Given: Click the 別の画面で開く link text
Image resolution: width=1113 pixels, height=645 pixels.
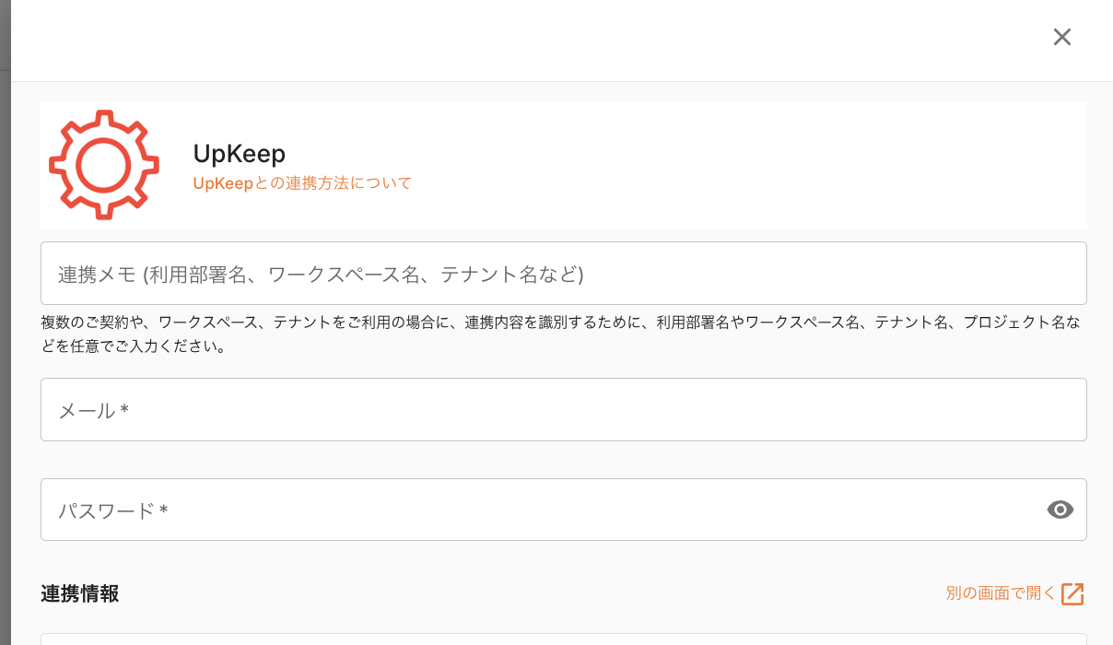Looking at the screenshot, I should pos(1001,593).
